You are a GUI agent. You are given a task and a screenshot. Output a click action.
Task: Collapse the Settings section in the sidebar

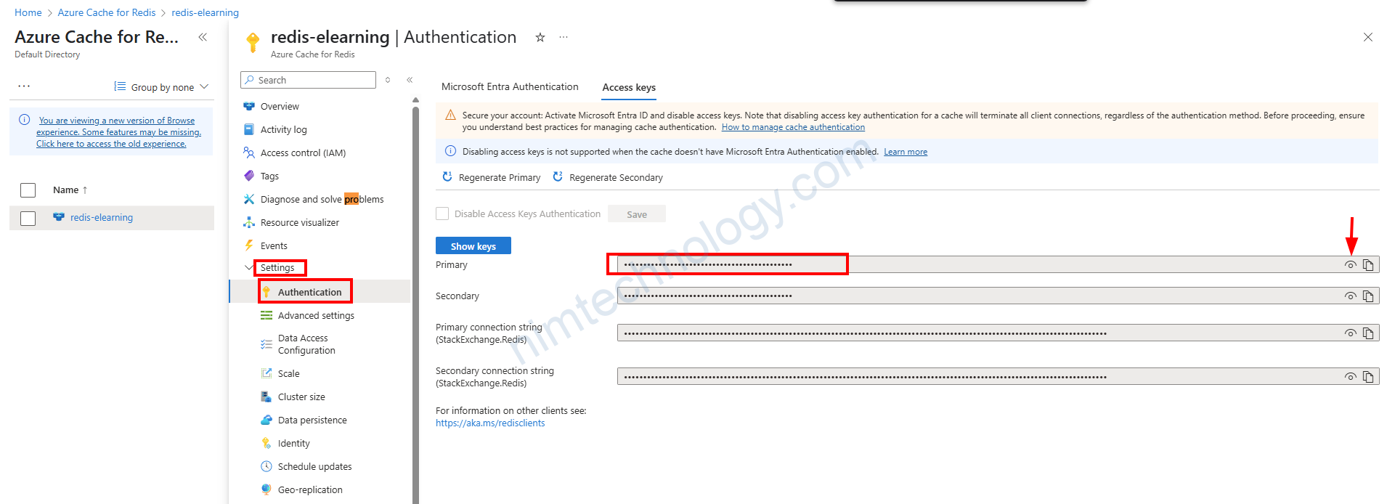(249, 267)
